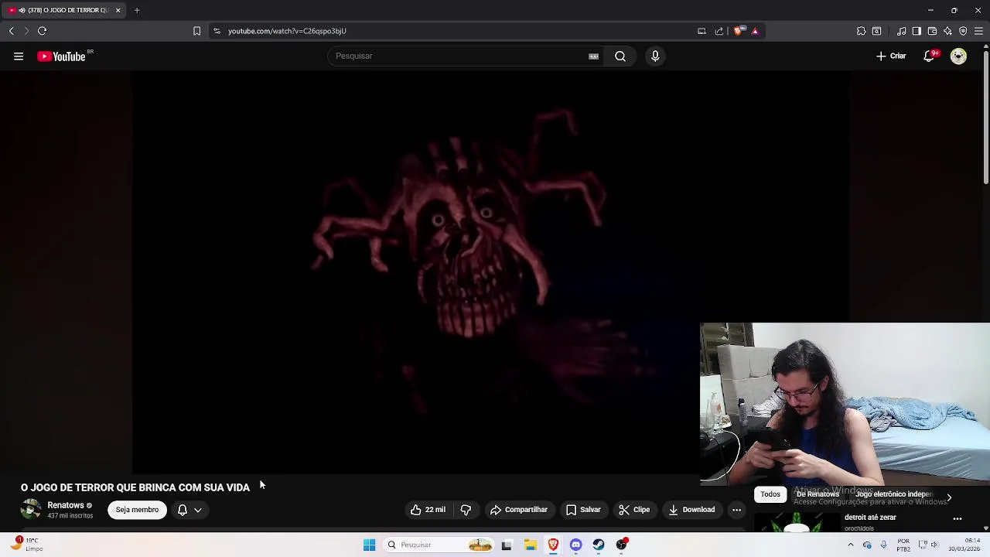Open Leo AI sparkle icon

click(947, 31)
